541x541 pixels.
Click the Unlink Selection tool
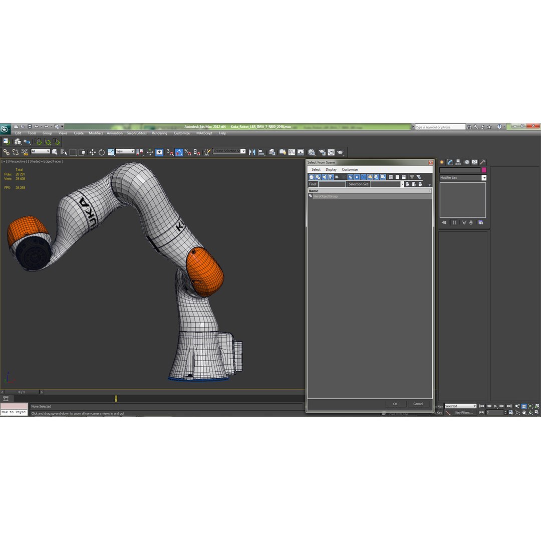15,152
